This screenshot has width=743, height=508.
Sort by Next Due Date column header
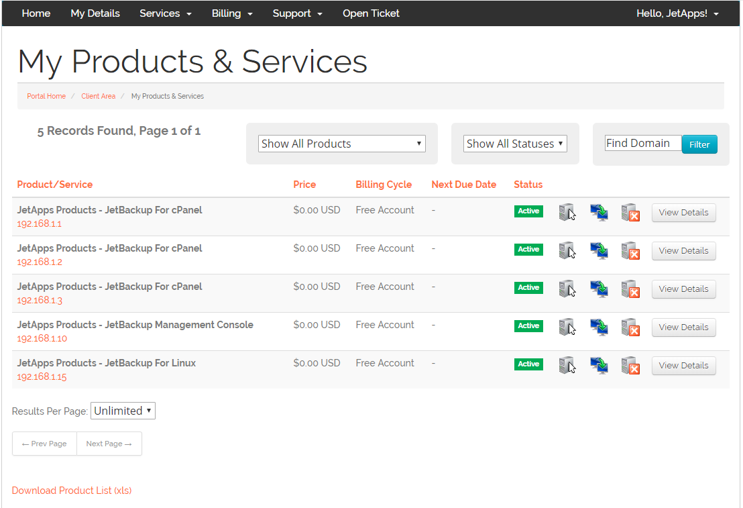coord(464,185)
